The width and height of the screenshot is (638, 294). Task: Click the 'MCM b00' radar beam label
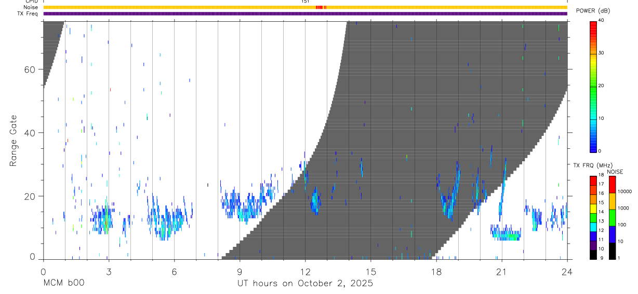(x=64, y=284)
